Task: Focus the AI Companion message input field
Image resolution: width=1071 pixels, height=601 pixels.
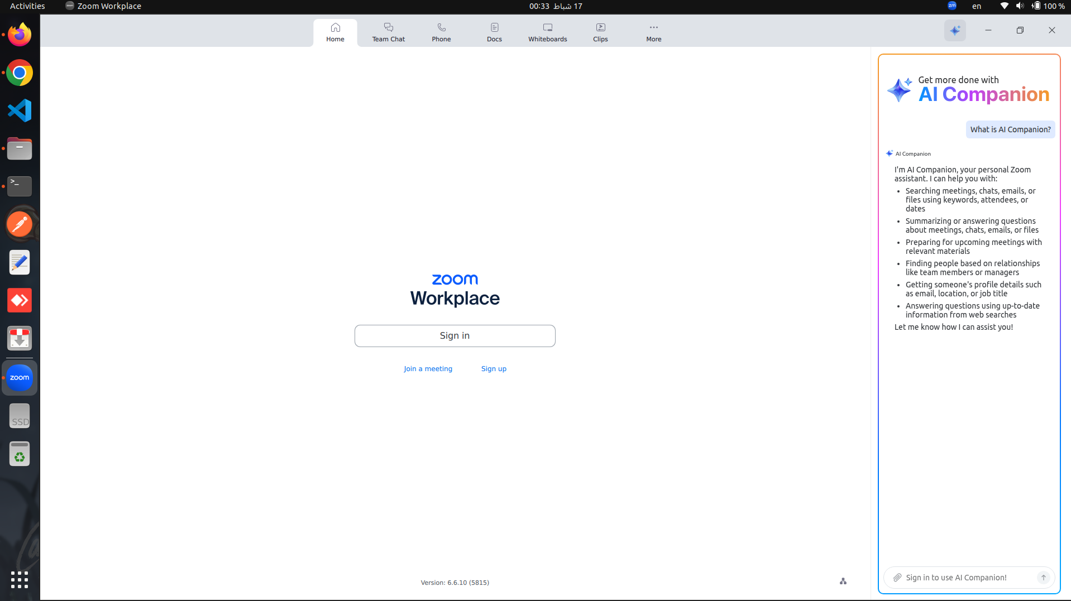Action: click(966, 578)
